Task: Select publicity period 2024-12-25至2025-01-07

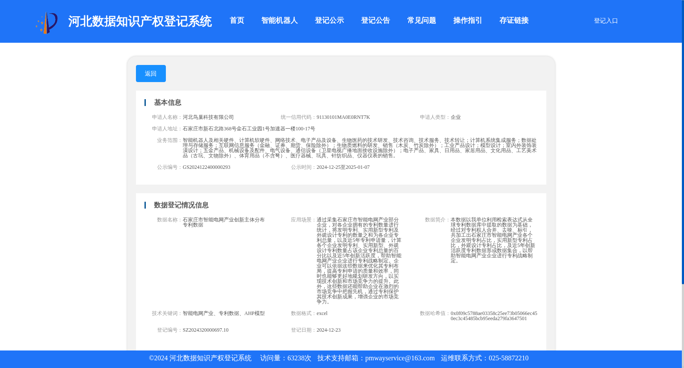Action: [343, 167]
